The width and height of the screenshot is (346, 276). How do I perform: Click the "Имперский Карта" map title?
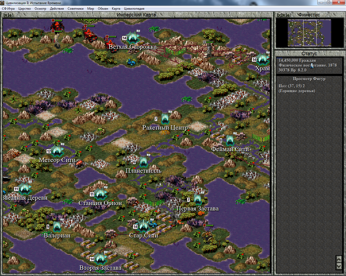click(136, 15)
